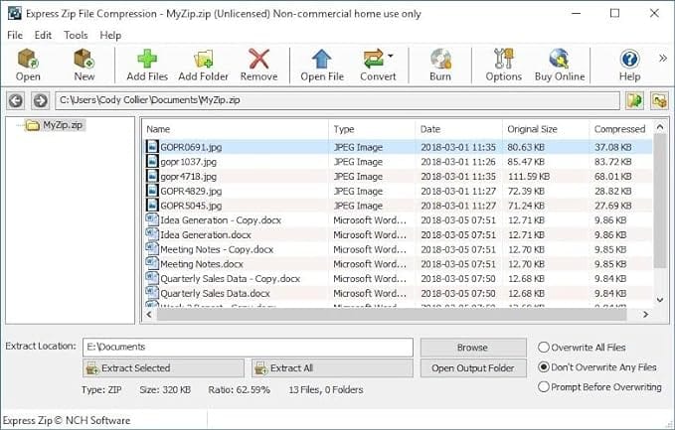Image resolution: width=675 pixels, height=430 pixels.
Task: Select Prompt Before Overwriting option
Action: coord(599,387)
